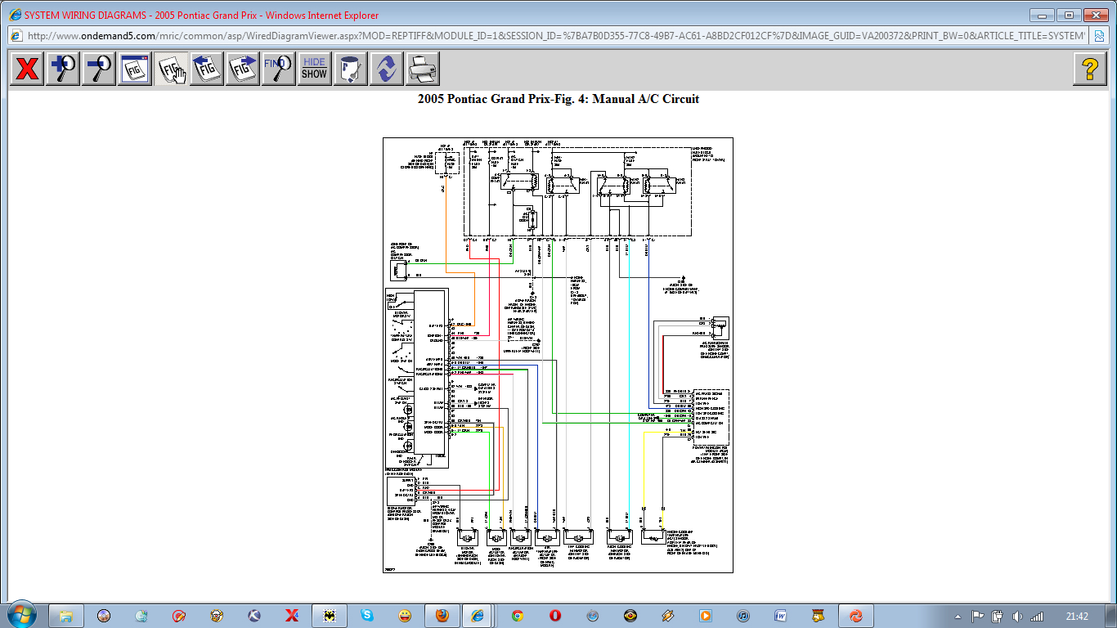Zoom out with the minus magnifier tool
The image size is (1117, 628).
99,69
